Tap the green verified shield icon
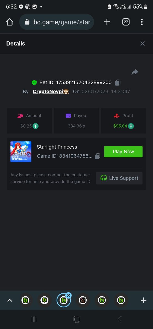The height and width of the screenshot is (329, 153). (34, 82)
